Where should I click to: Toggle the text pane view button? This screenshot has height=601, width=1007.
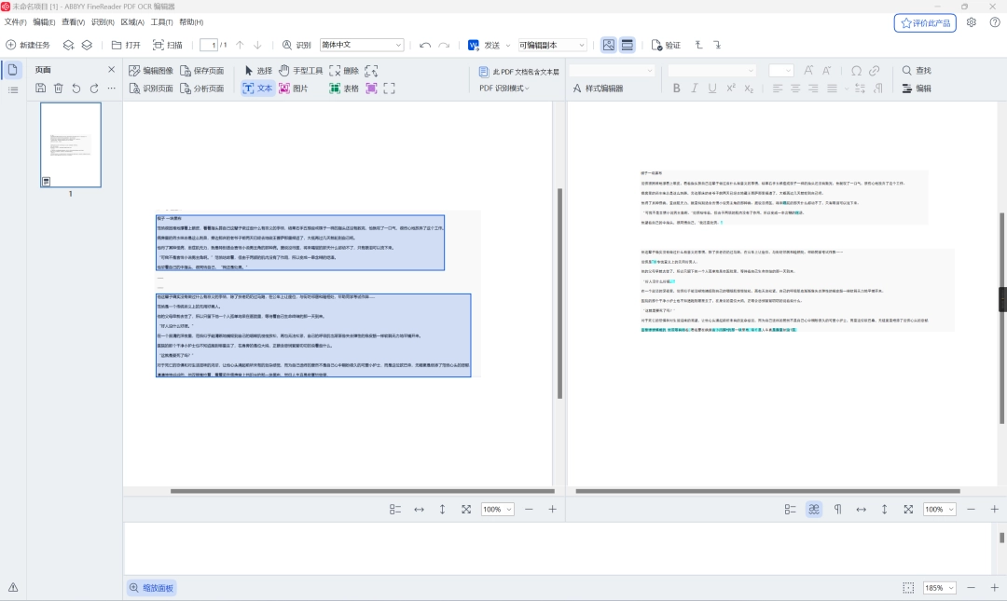pos(628,45)
